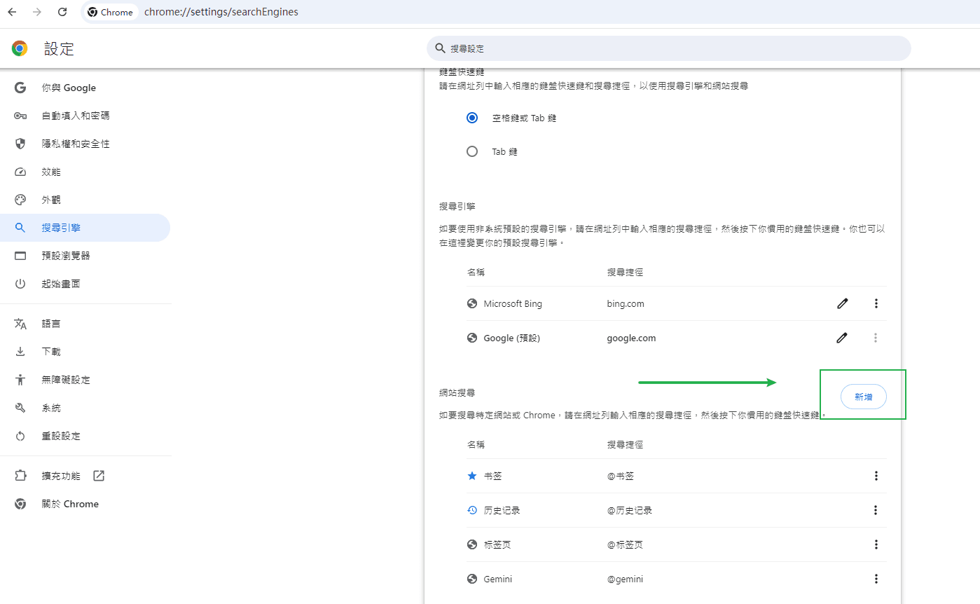Edit Google (預設) with the pencil icon
The width and height of the screenshot is (980, 604).
click(x=842, y=338)
